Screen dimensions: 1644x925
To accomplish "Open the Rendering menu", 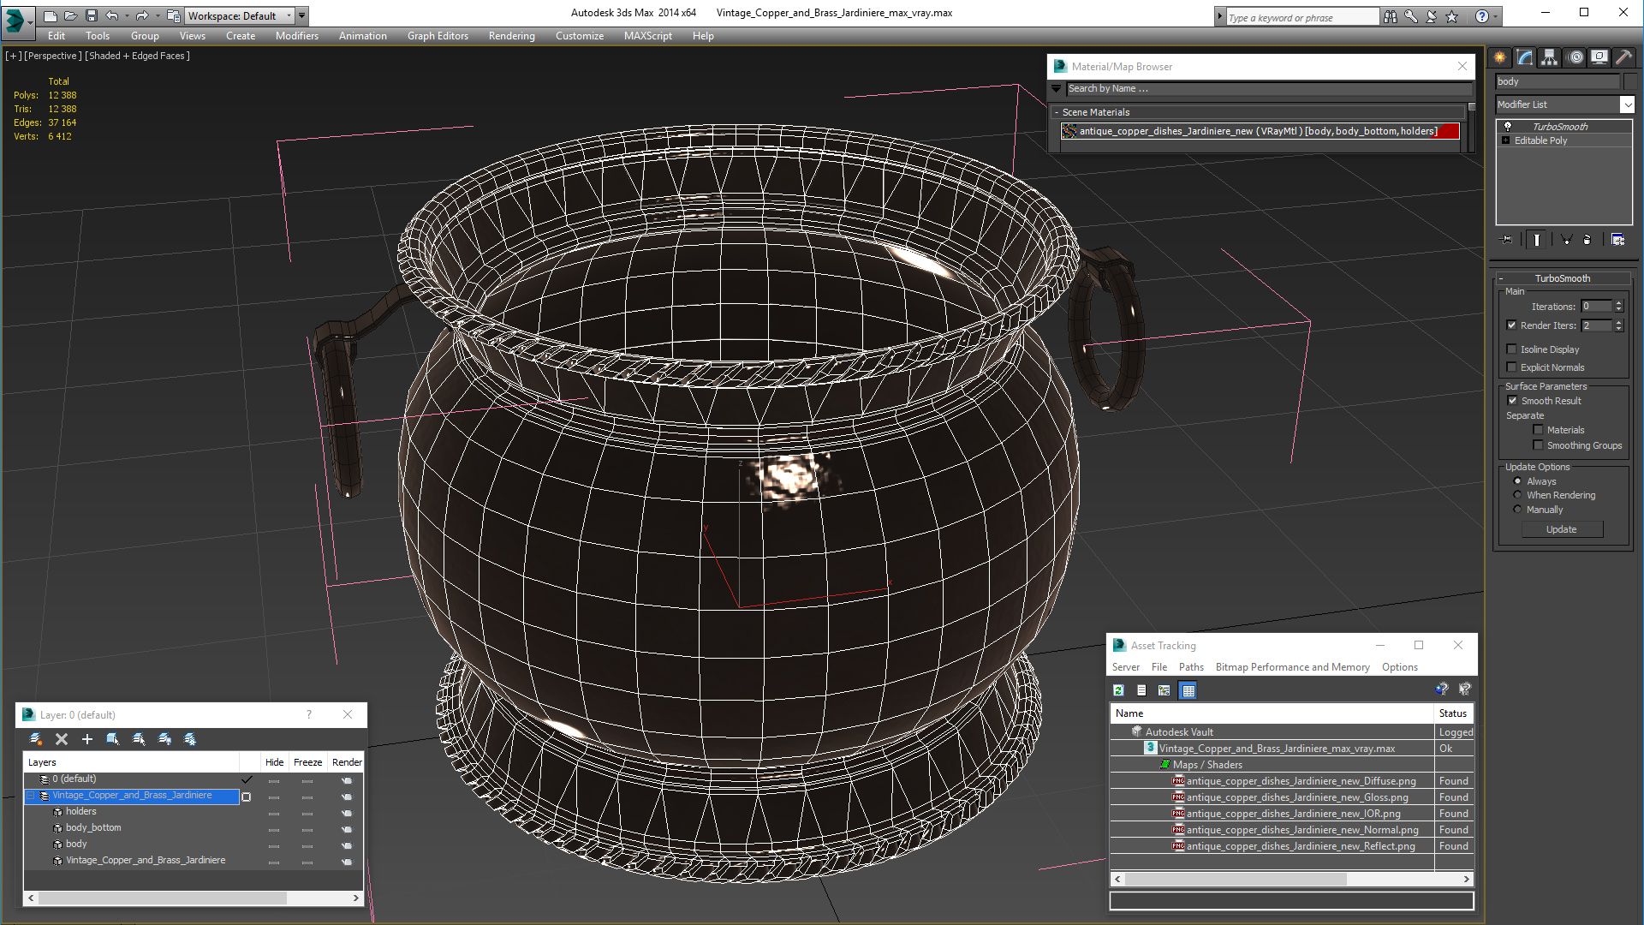I will tap(512, 36).
